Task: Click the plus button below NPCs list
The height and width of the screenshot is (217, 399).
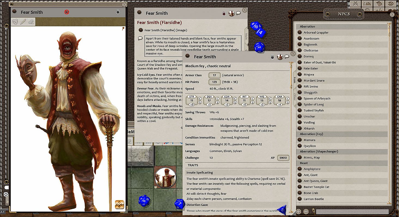Action: (299, 212)
